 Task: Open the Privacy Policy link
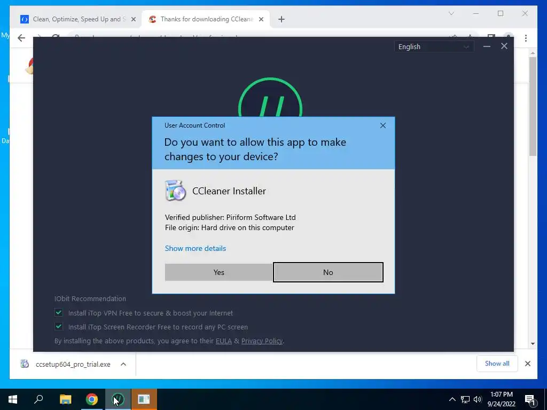point(262,341)
